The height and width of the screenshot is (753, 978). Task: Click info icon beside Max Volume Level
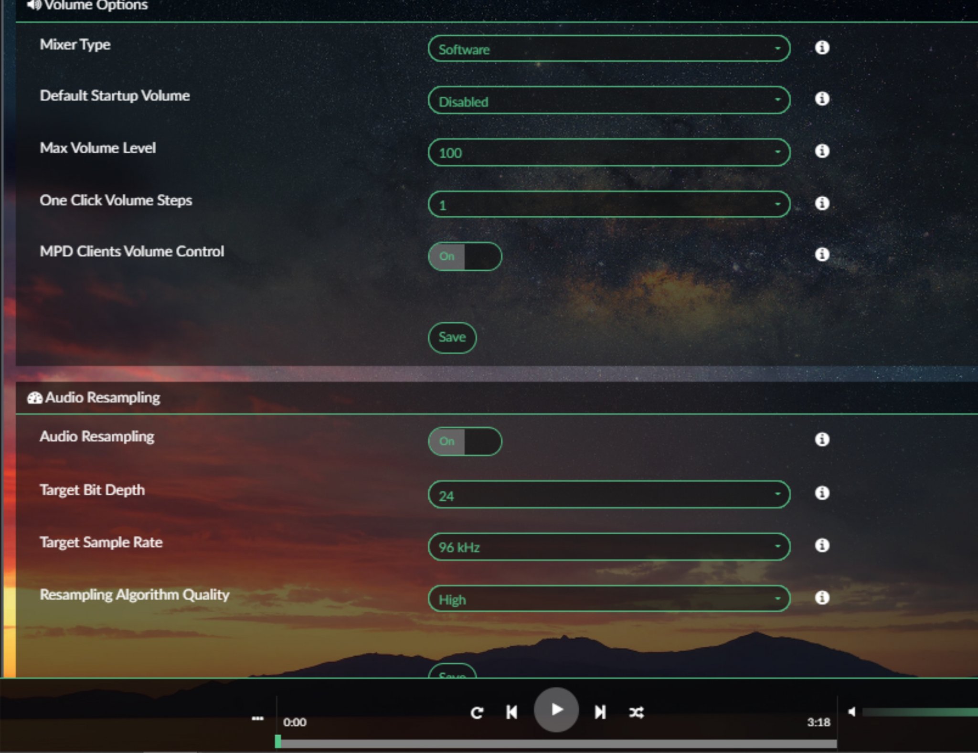[x=822, y=151]
